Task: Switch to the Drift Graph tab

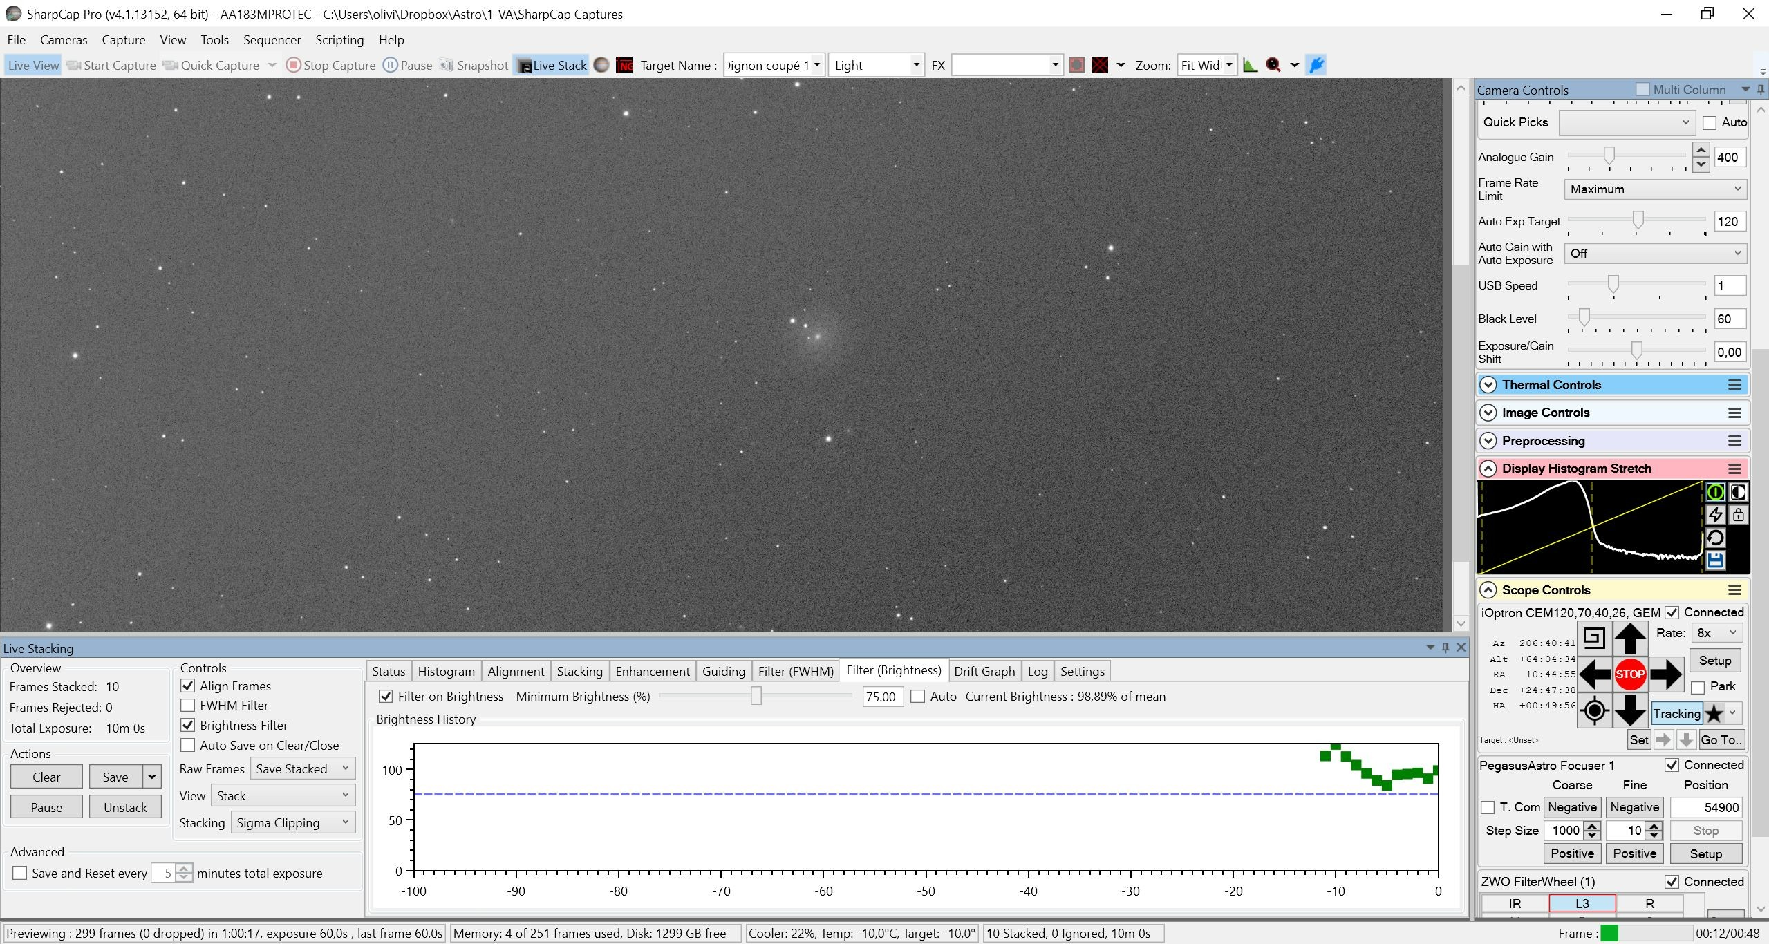Action: (984, 671)
